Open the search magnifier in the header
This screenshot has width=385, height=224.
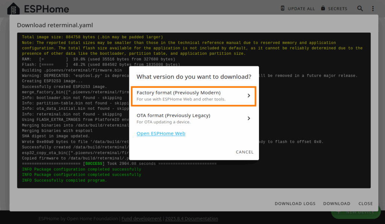coord(360,9)
